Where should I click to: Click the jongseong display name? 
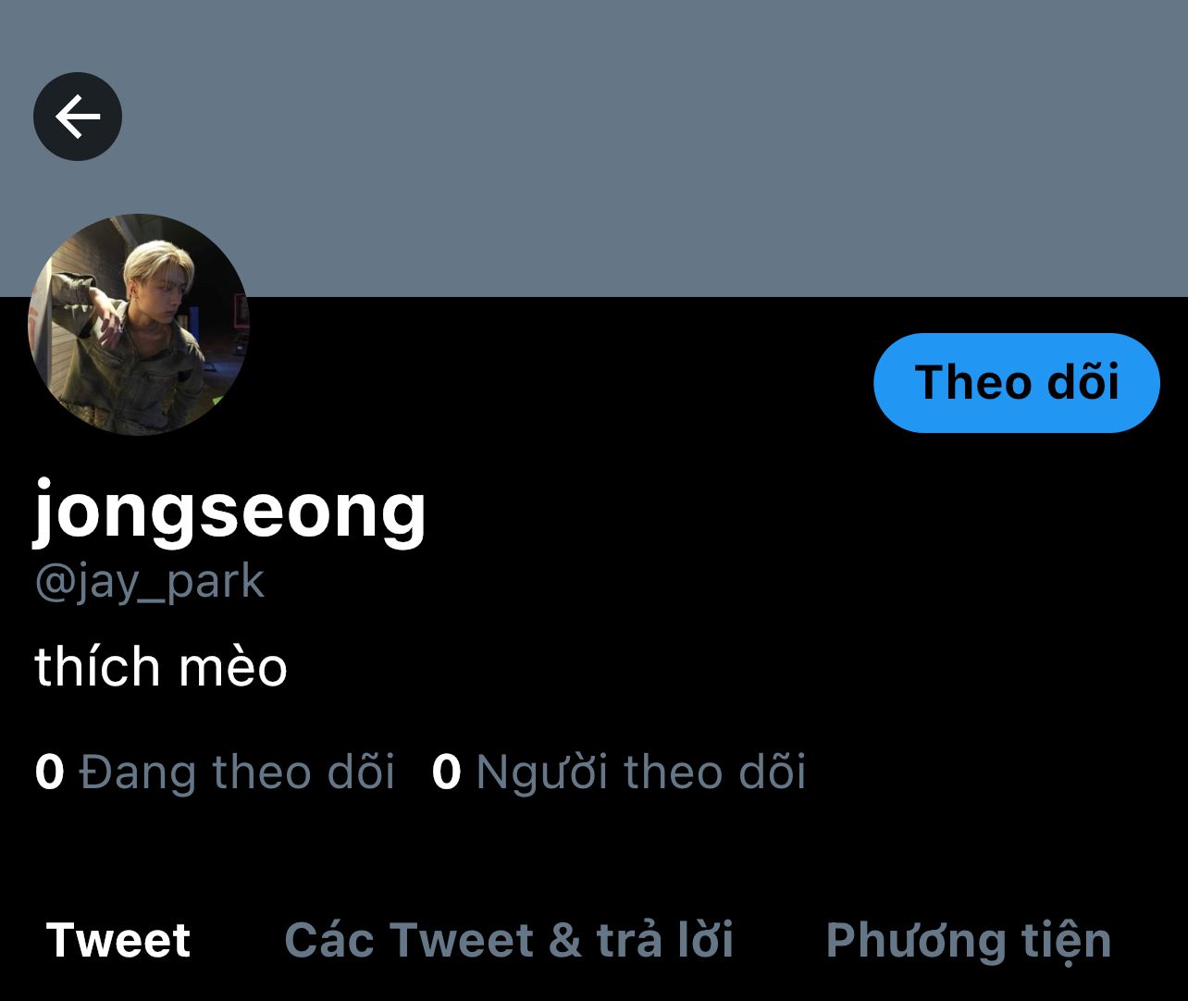(230, 511)
